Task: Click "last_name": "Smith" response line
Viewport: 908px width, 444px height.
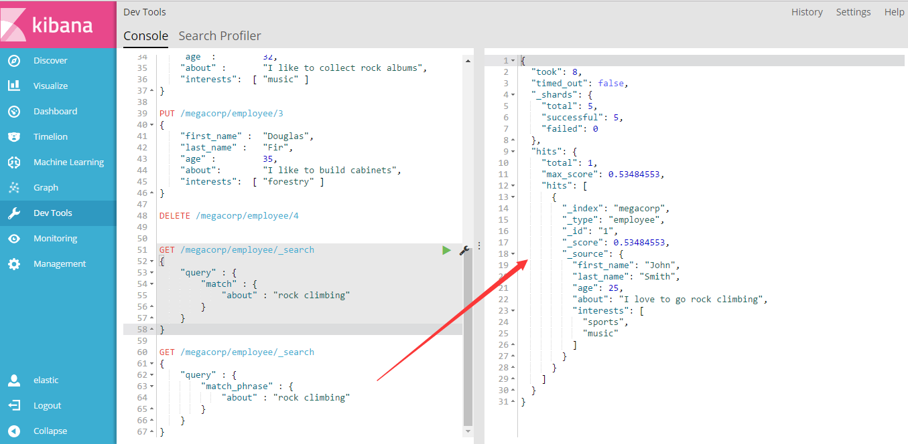Action: (x=626, y=277)
